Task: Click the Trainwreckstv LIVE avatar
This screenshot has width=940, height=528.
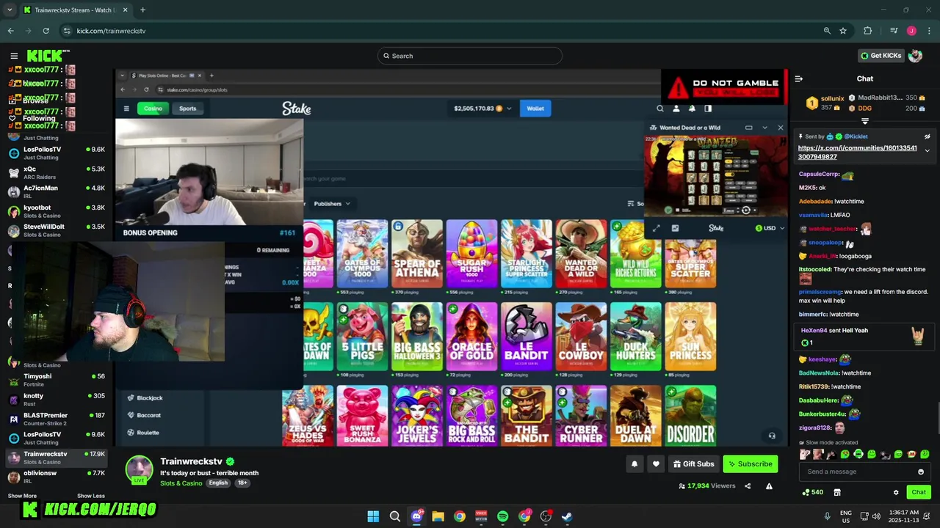Action: pyautogui.click(x=139, y=470)
